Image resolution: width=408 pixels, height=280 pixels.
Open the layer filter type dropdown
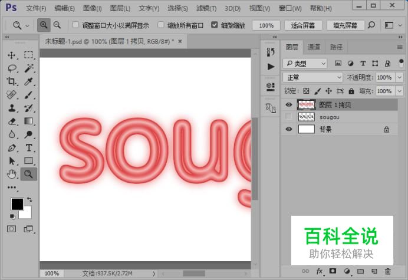click(305, 63)
